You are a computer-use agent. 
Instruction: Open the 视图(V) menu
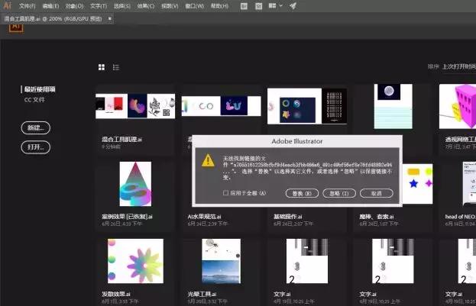[170, 6]
